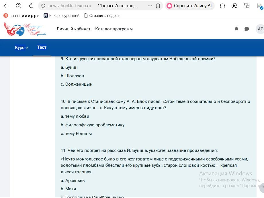
Task: Click answer 'a. тему любви'
Action: pyautogui.click(x=75, y=117)
